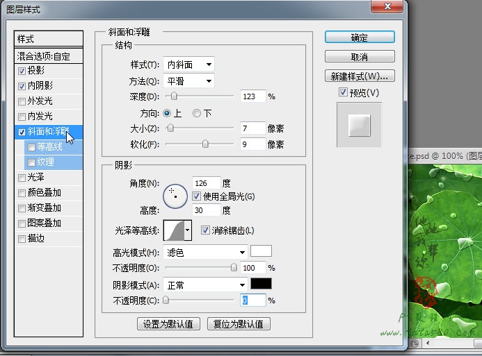Open the 高光模式 dropdown showing 滤色
The image size is (482, 356).
[205, 253]
